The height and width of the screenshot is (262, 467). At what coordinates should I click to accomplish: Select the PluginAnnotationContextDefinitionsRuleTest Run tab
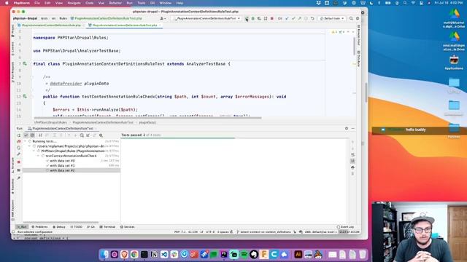[x=63, y=128]
